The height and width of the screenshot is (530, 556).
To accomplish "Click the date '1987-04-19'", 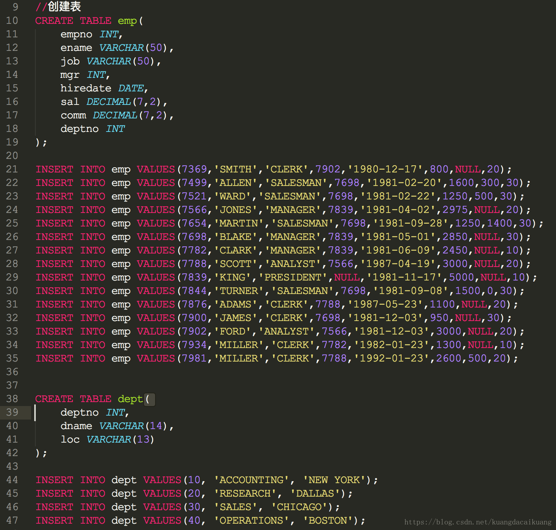I will [398, 264].
